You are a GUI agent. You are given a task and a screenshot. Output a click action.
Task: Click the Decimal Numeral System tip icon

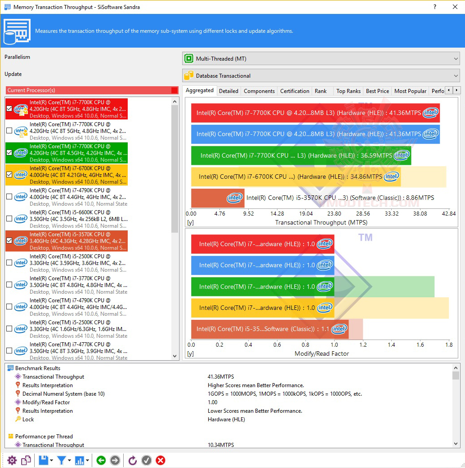coord(18,394)
